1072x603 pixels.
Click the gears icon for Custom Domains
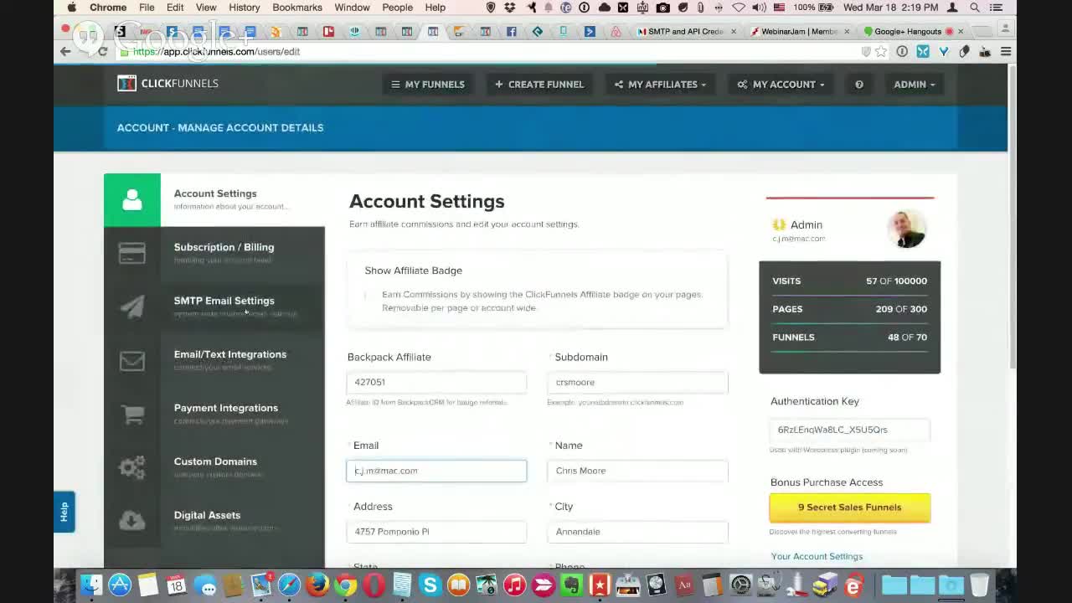click(x=132, y=467)
